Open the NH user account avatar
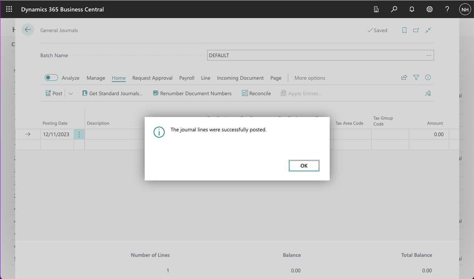 click(465, 9)
